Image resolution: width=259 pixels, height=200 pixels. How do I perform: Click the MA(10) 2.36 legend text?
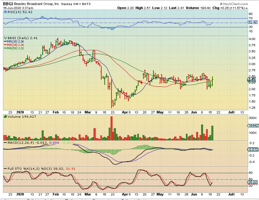click(x=15, y=42)
